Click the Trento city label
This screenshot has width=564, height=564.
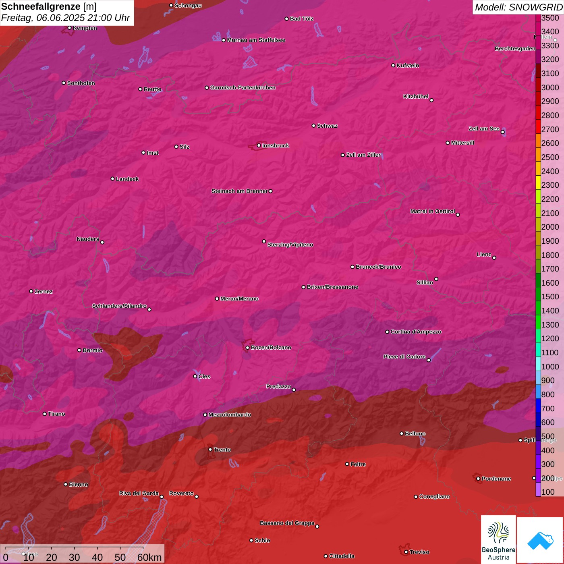pyautogui.click(x=222, y=450)
